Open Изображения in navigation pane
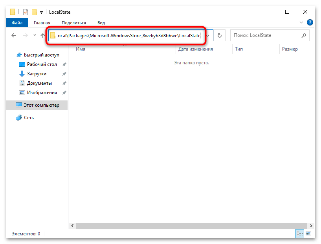This screenshot has height=244, width=321. tap(42, 92)
